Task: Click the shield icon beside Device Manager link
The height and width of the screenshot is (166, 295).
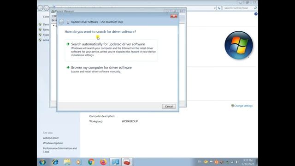Action: point(40,24)
